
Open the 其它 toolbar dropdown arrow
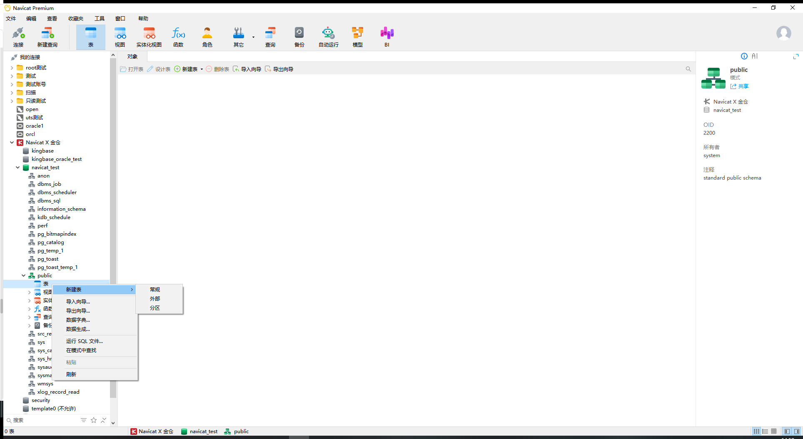(253, 37)
